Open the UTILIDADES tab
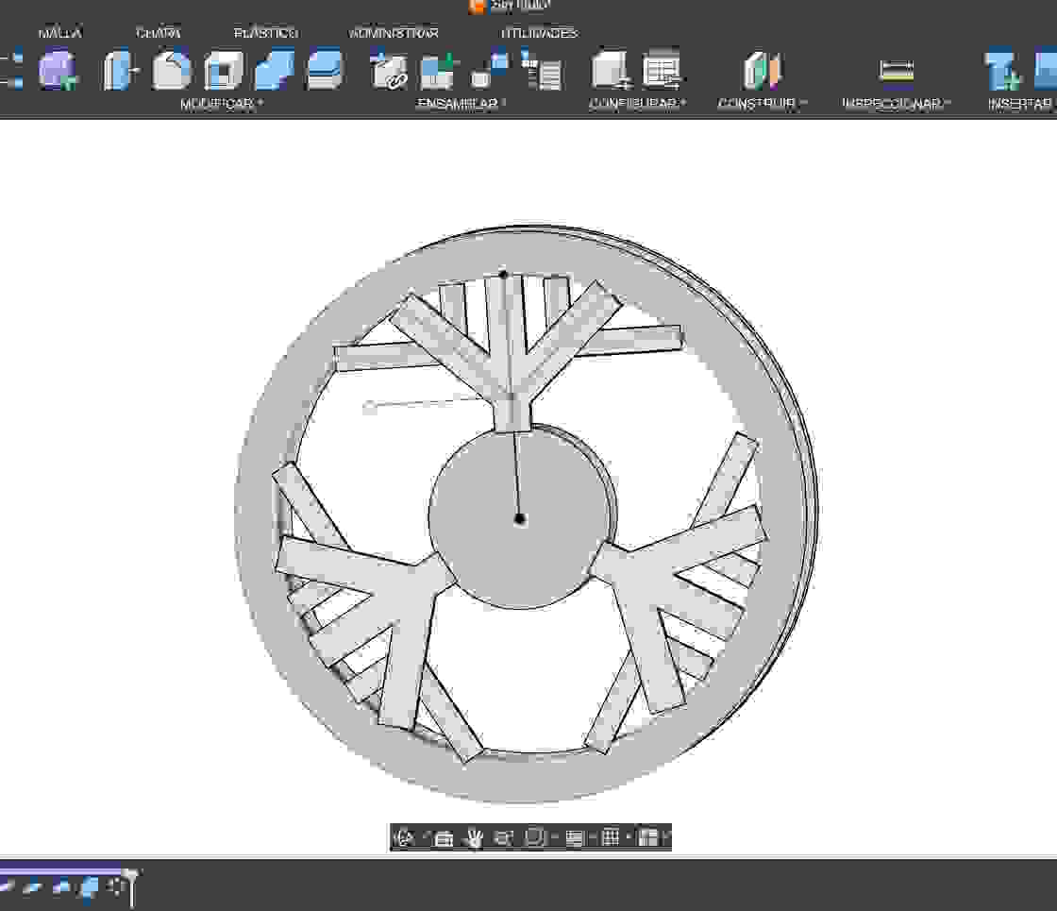The width and height of the screenshot is (1057, 911). (538, 32)
